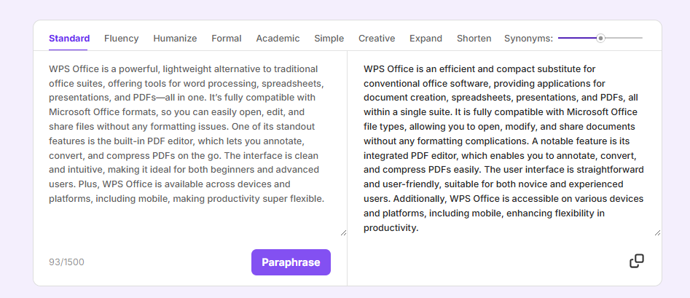Screen dimensions: 690x298
Task: Click the input box resize handle
Action: tap(343, 232)
